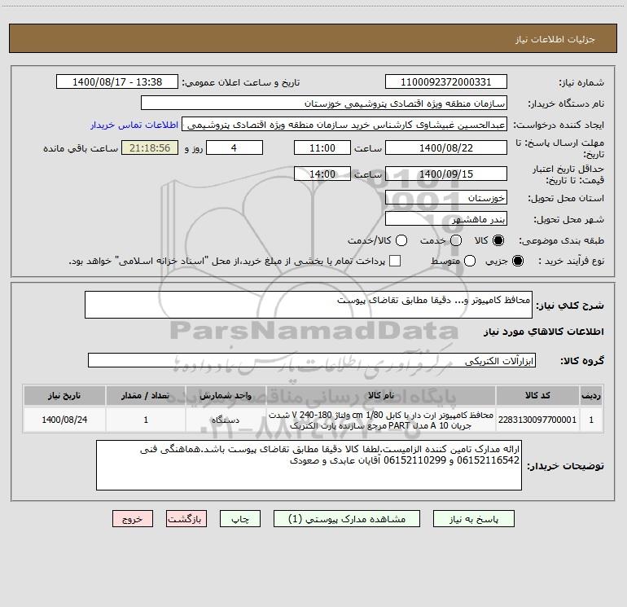Viewport: 627px width, 607px height.
Task: Click the delivery city field بندر ماهشهر
Action: click(x=446, y=219)
